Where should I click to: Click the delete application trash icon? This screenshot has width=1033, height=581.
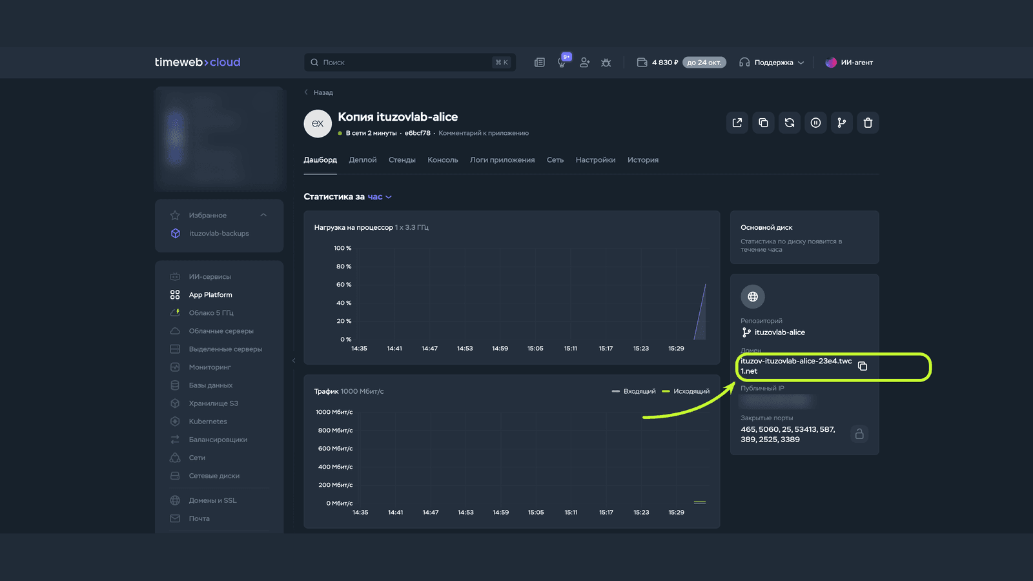point(868,123)
